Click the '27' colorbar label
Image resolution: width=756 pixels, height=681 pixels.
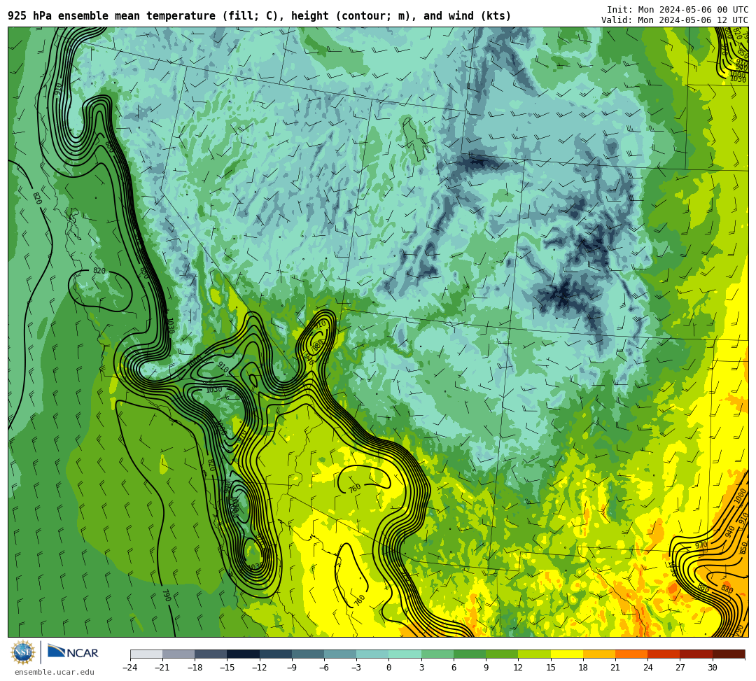[680, 668]
